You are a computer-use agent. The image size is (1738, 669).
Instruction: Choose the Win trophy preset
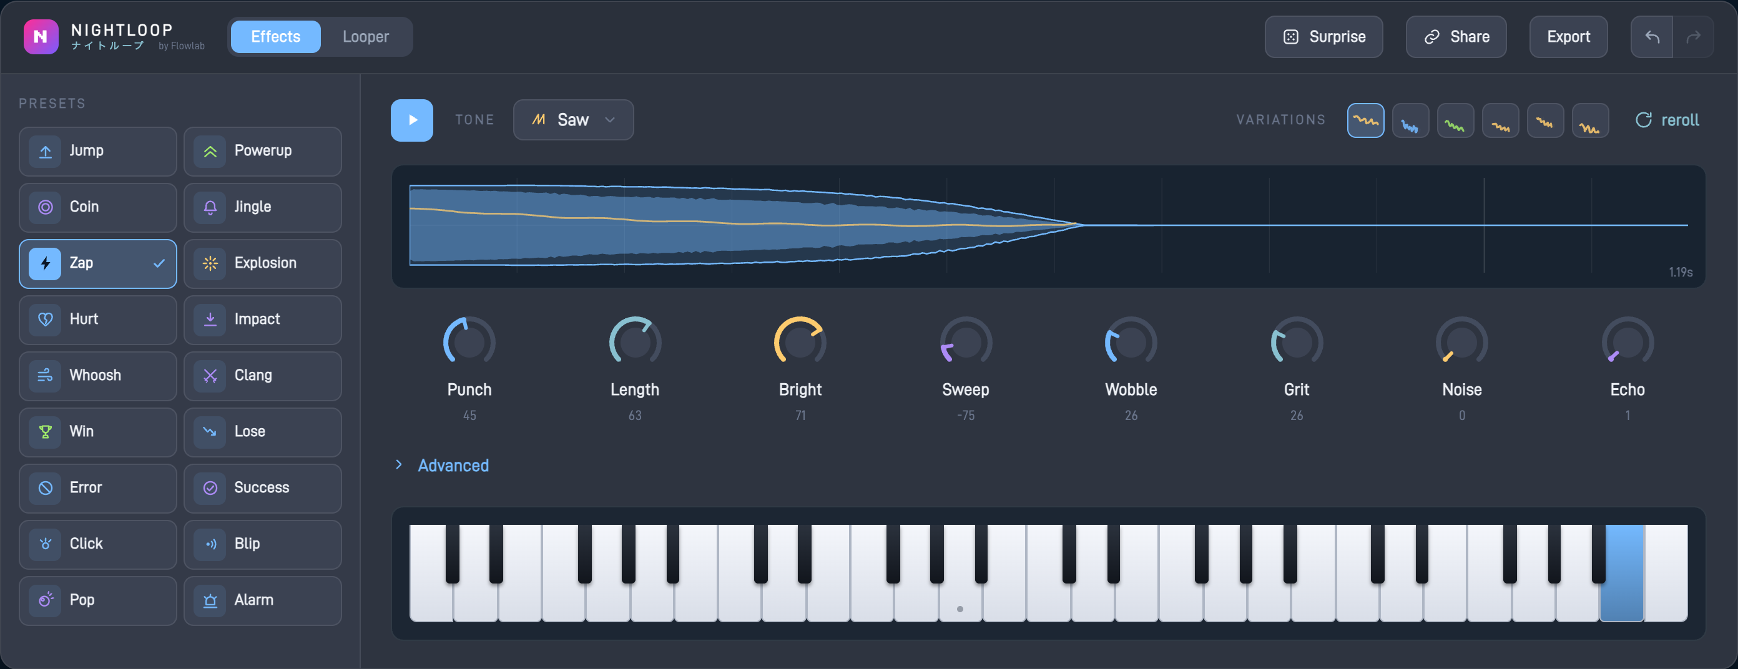98,432
